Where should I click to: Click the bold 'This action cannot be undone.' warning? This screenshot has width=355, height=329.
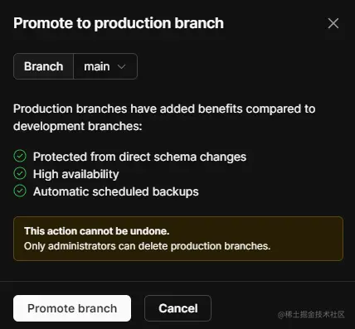(96, 231)
